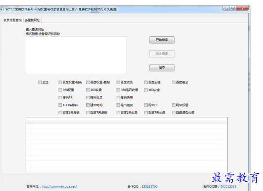Enable 百度权重-爱站 checkbox
263x191 pixels.
coord(88,82)
